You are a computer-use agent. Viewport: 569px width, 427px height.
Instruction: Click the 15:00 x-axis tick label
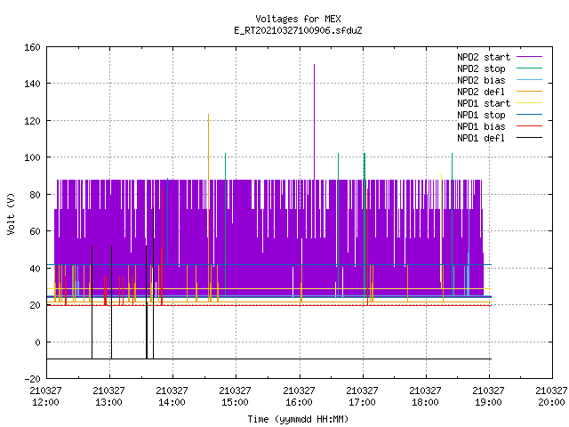(x=235, y=402)
